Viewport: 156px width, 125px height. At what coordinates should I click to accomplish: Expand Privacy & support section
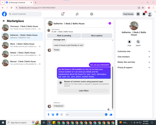[x=134, y=67]
